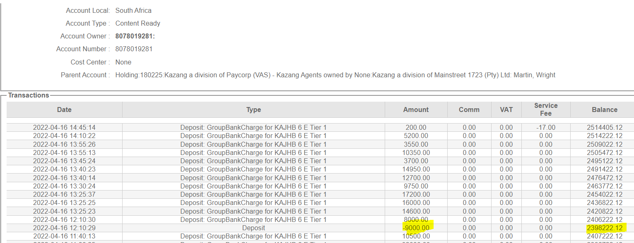
Task: Click the Content Ready account type value
Action: [x=138, y=24]
